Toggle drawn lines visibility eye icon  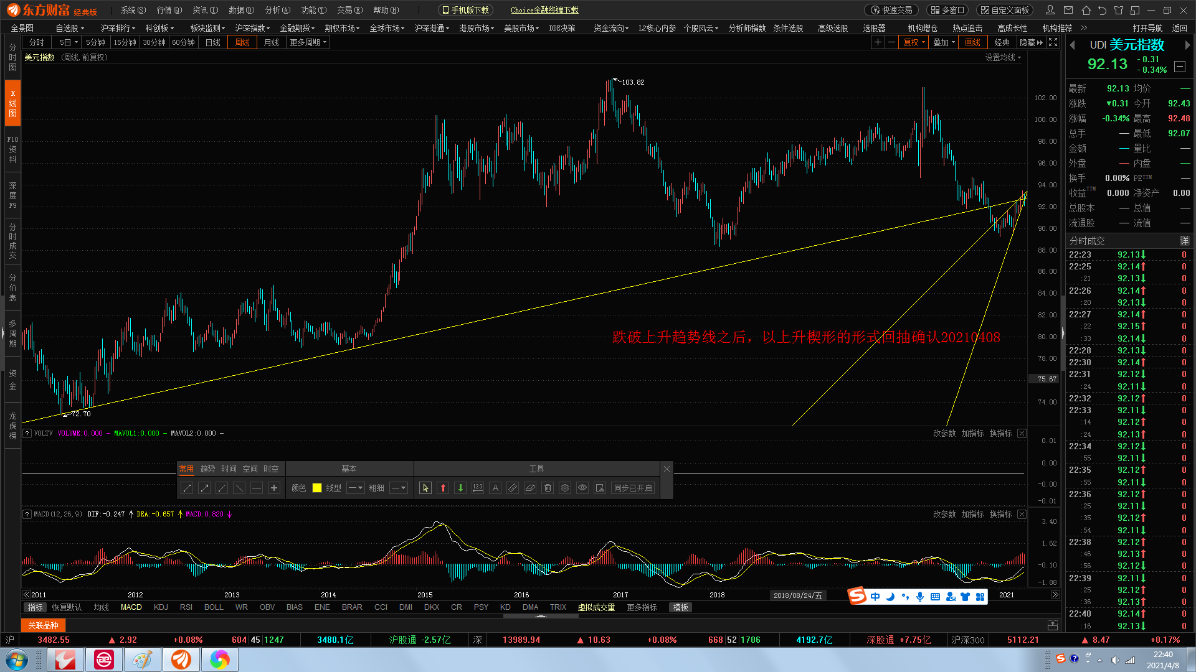pos(582,488)
